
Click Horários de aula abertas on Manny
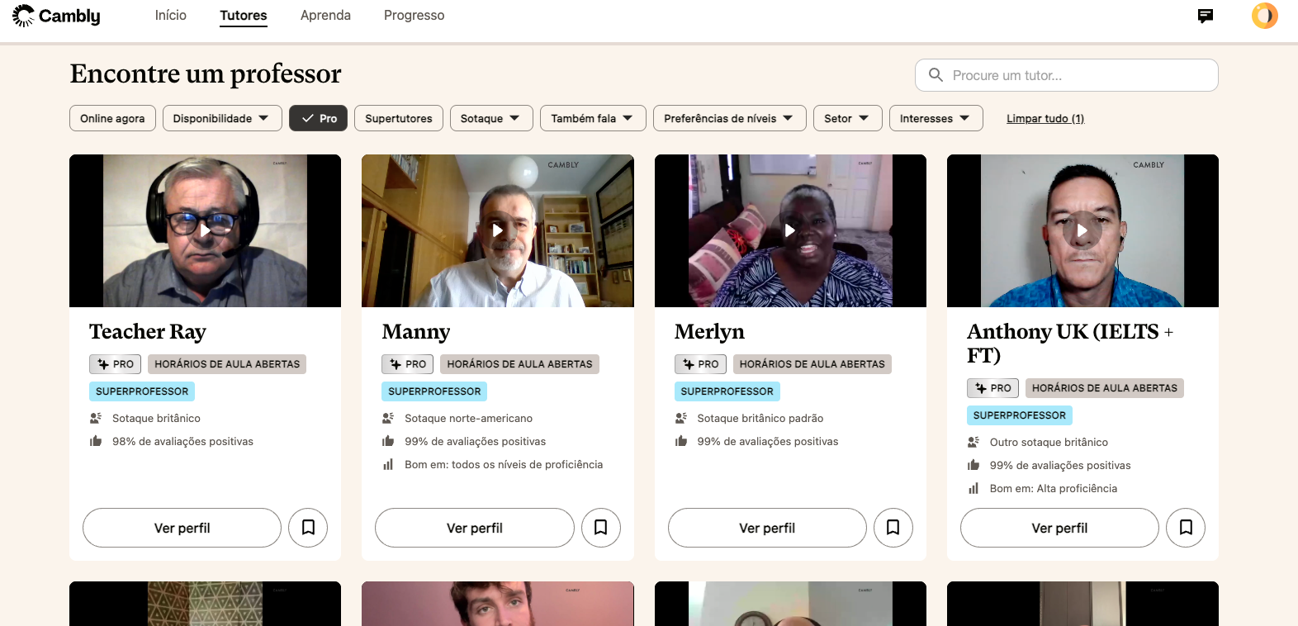coord(520,364)
